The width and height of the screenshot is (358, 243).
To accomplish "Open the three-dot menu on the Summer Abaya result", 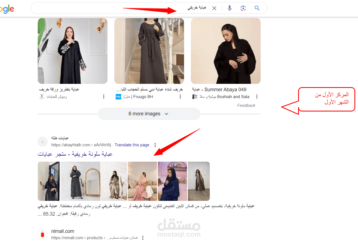I will [x=257, y=96].
